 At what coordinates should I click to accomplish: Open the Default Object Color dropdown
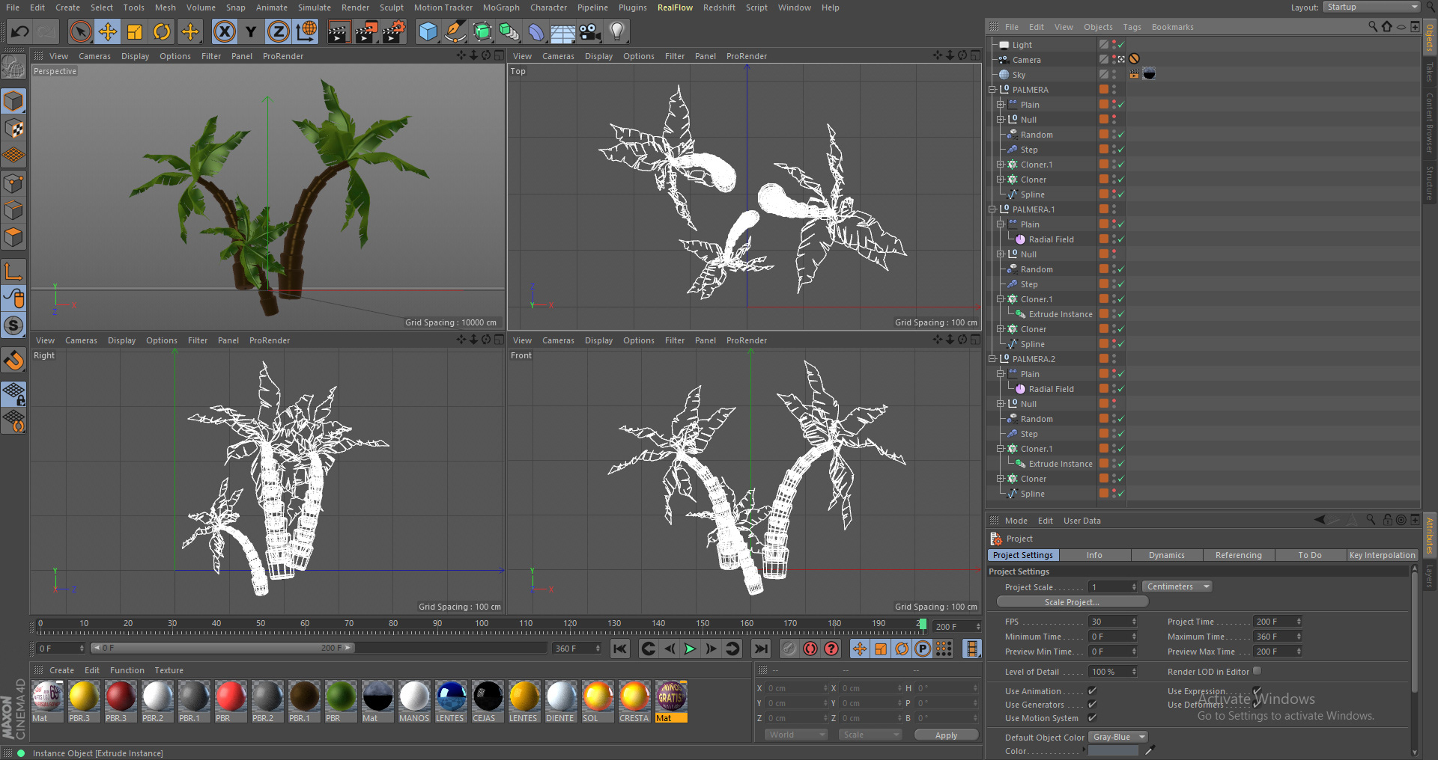point(1117,737)
